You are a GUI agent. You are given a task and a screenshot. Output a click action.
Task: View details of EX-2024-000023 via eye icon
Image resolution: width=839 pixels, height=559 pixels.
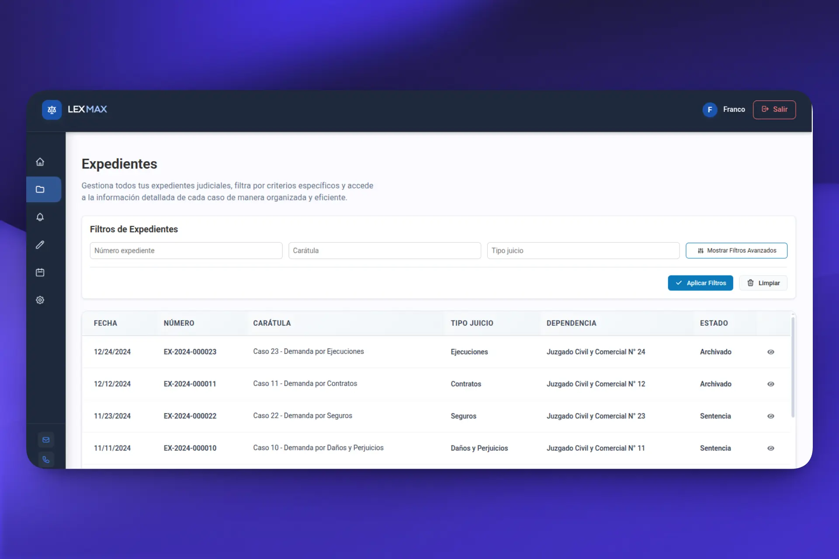pos(771,352)
